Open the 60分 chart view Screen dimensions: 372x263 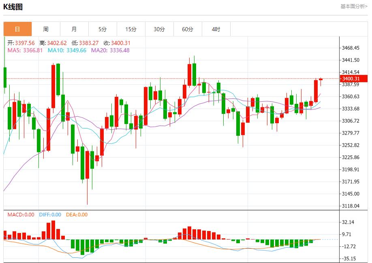click(x=188, y=29)
